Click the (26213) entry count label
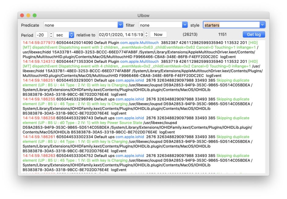The image size is (287, 199). [190, 35]
